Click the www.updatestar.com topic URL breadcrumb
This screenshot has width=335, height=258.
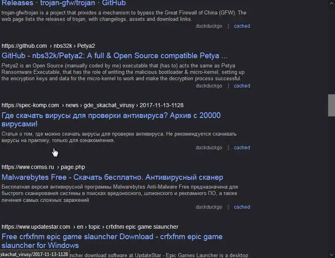[x=90, y=227]
